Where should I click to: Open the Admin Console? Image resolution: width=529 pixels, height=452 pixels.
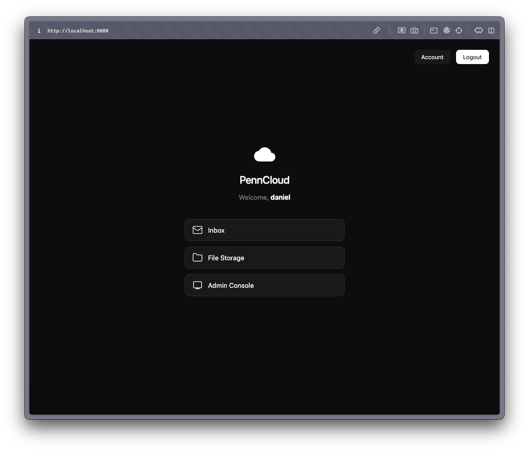click(265, 285)
